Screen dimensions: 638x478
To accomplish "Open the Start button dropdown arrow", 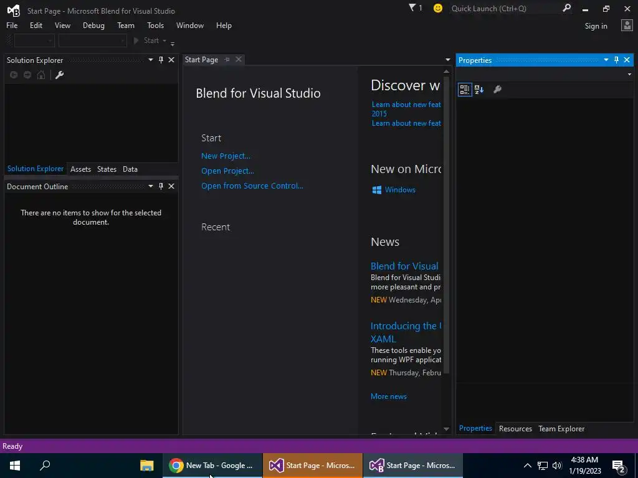I will coord(164,40).
